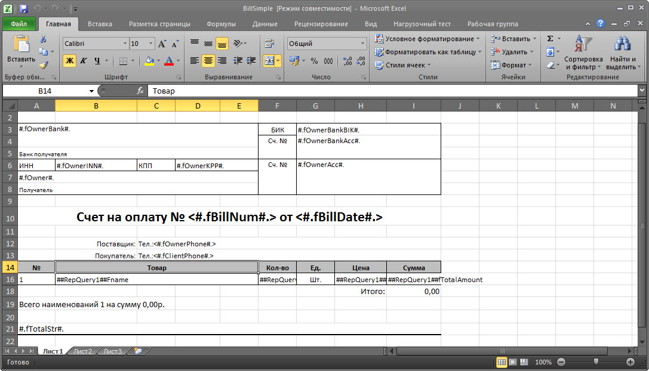Switch to the Вставка ribbon tab
This screenshot has height=371, width=649.
100,24
